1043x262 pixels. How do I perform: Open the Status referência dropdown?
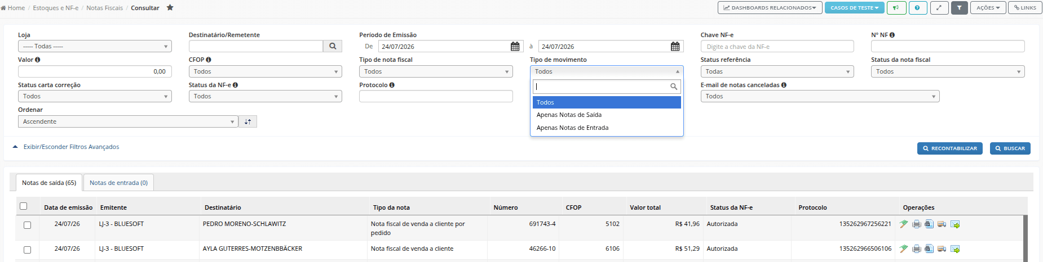tap(777, 71)
